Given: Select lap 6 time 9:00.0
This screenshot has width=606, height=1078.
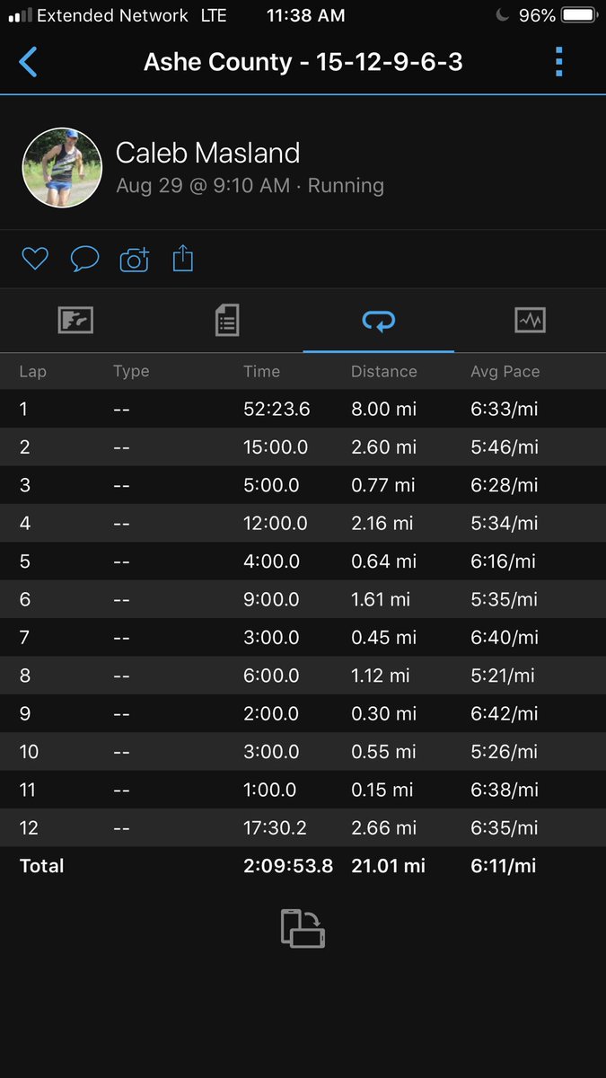Looking at the screenshot, I should tap(271, 599).
